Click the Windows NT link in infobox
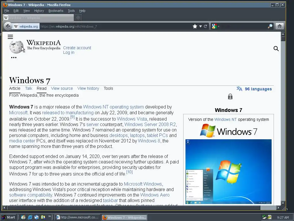 click(x=225, y=119)
